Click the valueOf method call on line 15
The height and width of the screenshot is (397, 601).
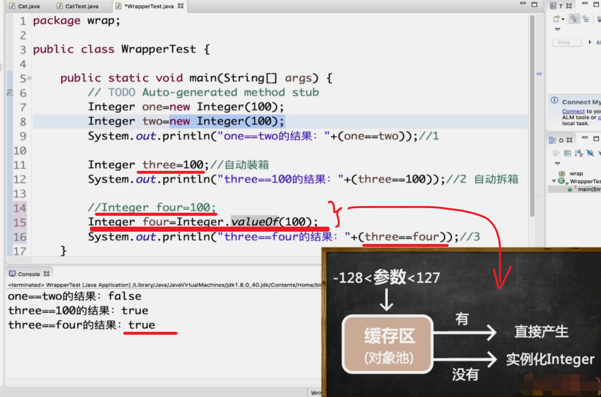[x=254, y=222]
